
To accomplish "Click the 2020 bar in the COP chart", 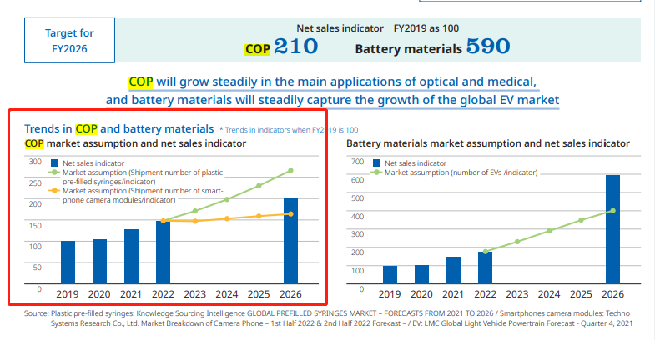I will (99, 262).
